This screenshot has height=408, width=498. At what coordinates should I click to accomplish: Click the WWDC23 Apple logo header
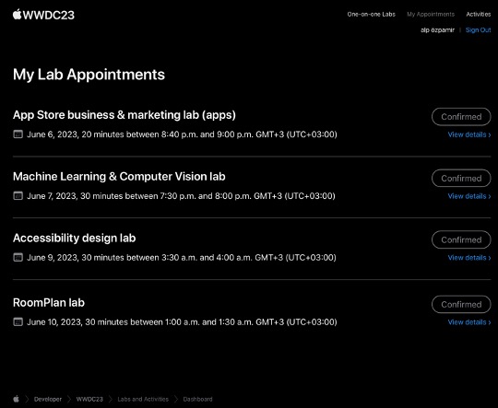pyautogui.click(x=43, y=15)
